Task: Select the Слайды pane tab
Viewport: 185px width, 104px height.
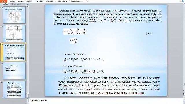Action: [x=5, y=4]
